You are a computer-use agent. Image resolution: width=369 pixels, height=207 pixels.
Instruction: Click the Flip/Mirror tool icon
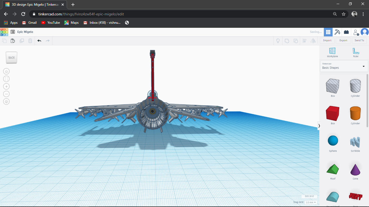(313, 41)
